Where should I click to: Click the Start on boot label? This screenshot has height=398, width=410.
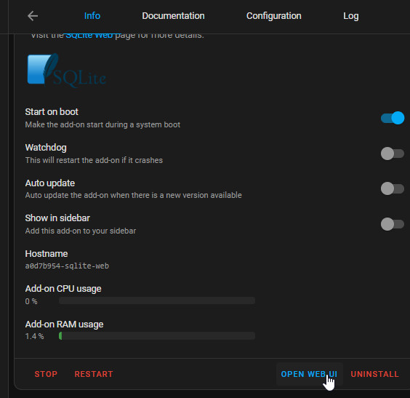pos(52,112)
